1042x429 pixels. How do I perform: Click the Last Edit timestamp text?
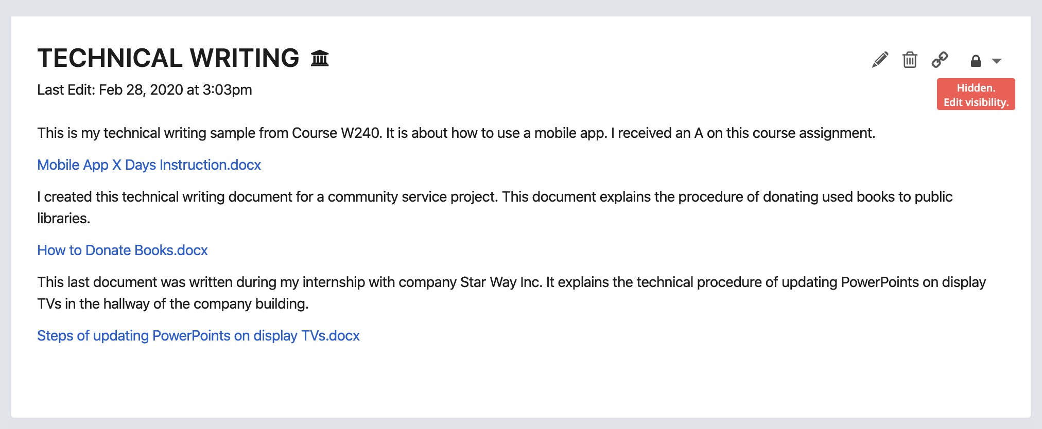145,90
